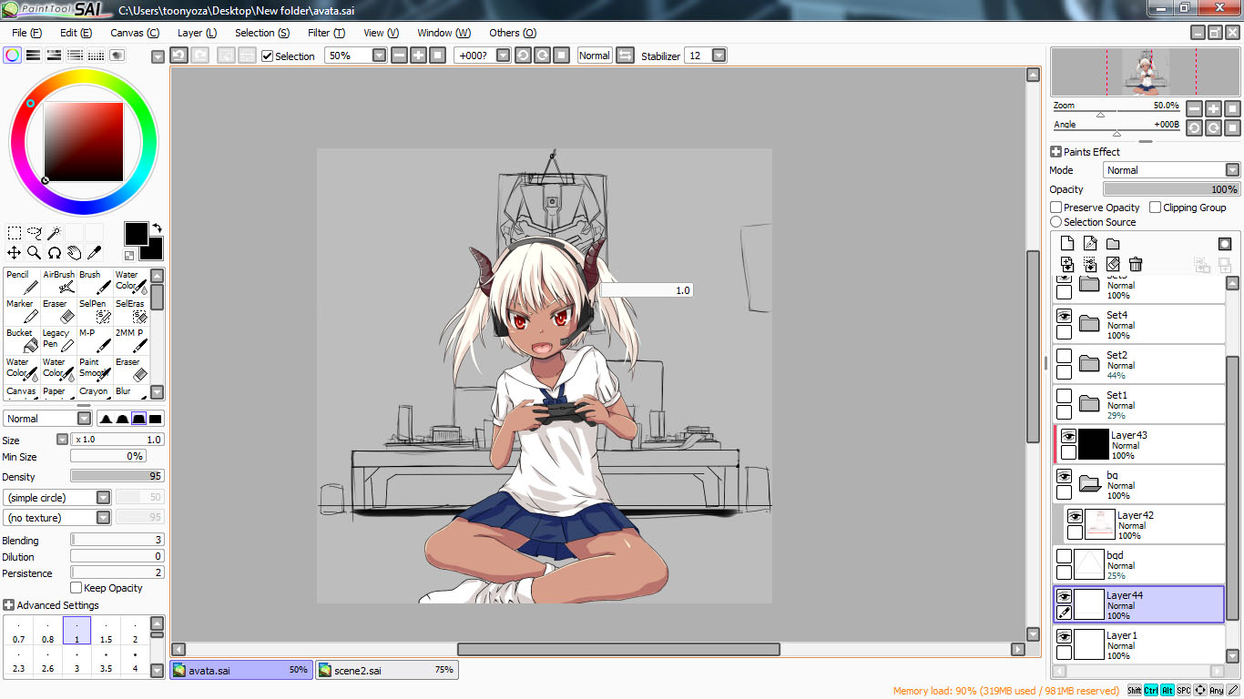Click the undo button in toolbar
This screenshot has width=1244, height=699.
[x=179, y=56]
